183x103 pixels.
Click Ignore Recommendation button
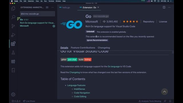(x=97, y=40)
